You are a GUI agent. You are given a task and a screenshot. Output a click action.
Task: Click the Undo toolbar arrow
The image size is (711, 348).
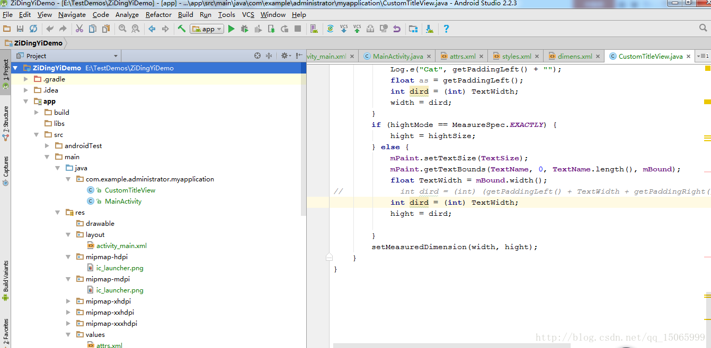(x=50, y=29)
